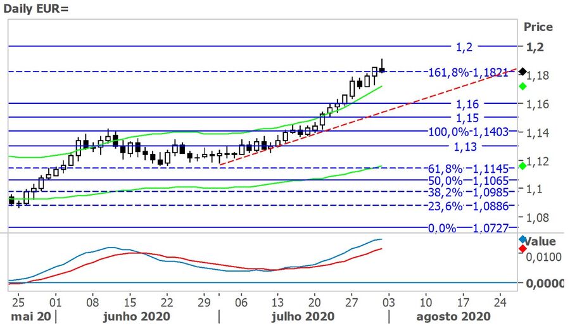Click the '29' date tick on time axis

tap(205, 302)
